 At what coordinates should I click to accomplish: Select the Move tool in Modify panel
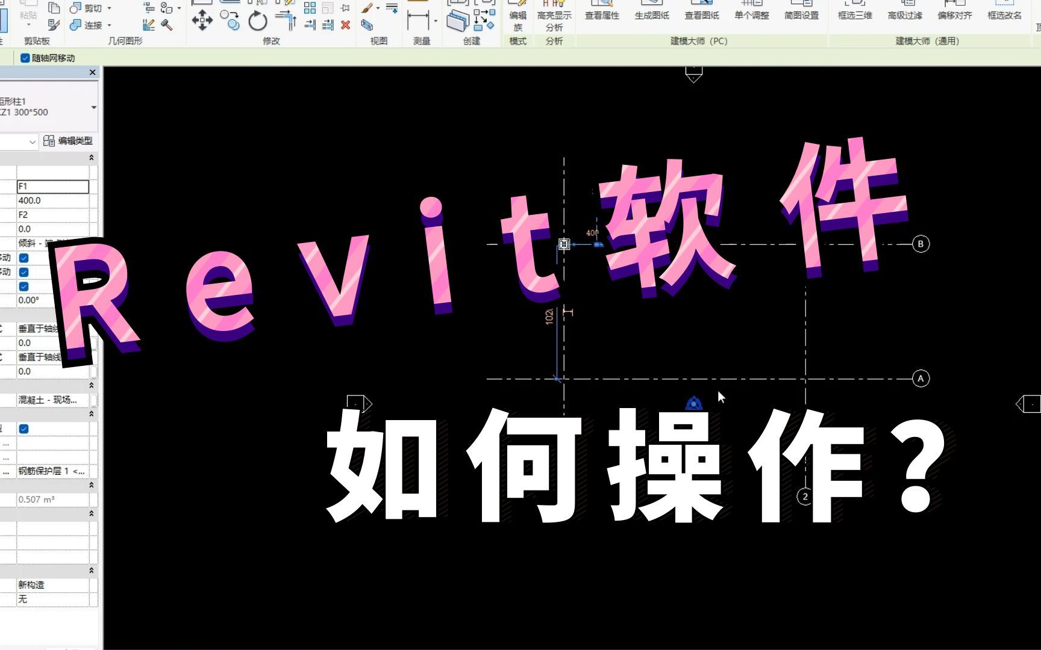(202, 20)
